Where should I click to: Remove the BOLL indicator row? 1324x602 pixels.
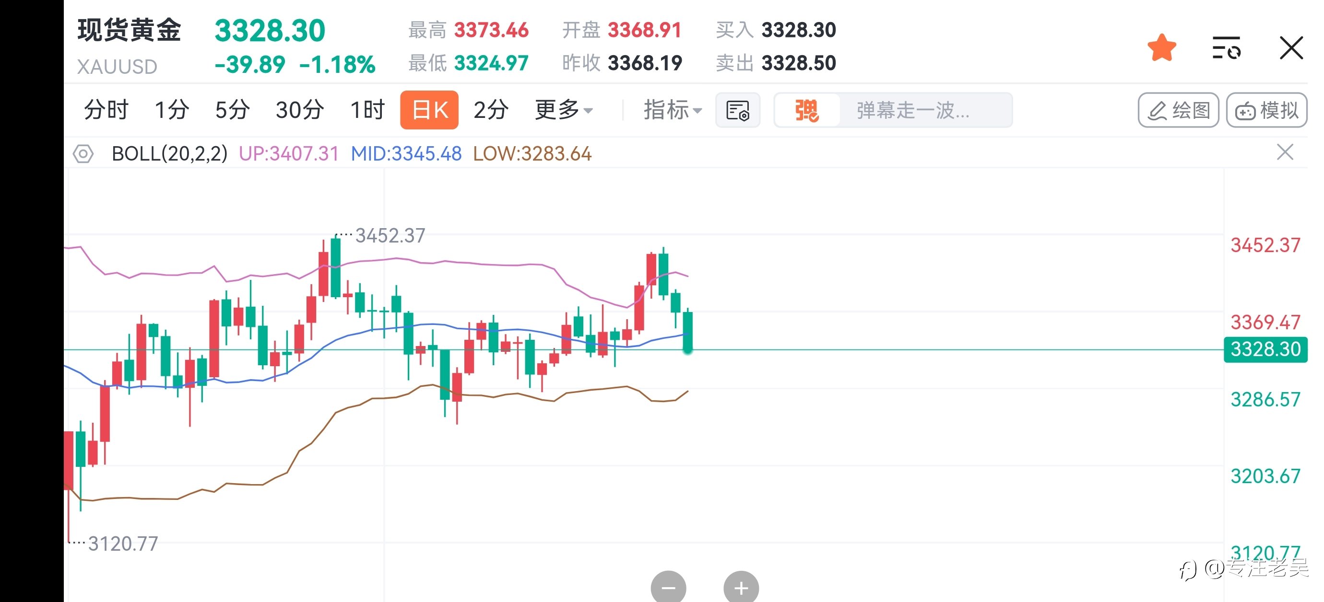point(1285,152)
